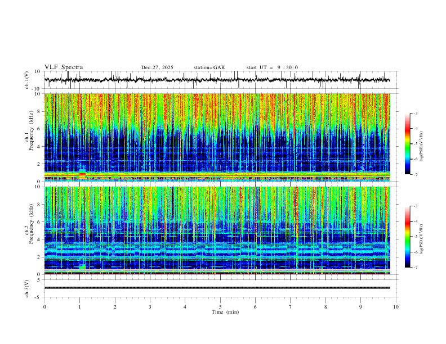Click the "Time (min)" axis label
Image resolution: width=446 pixels, height=344 pixels.
click(225, 312)
